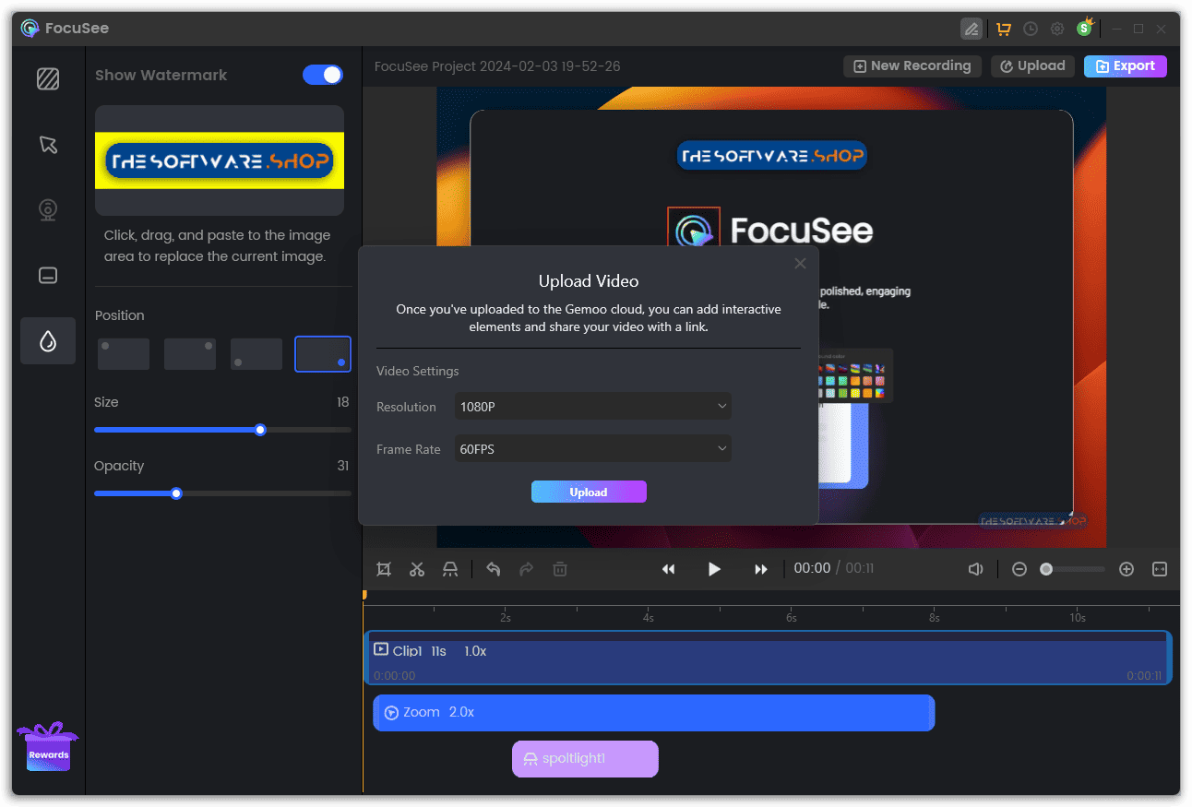
Task: Select the crop tool in timeline toolbar
Action: point(384,569)
